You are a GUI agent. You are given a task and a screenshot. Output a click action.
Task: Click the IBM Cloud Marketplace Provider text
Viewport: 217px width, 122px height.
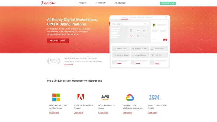(157, 107)
